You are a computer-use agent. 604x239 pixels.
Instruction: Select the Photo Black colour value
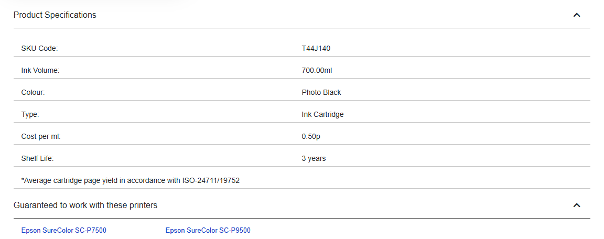321,93
